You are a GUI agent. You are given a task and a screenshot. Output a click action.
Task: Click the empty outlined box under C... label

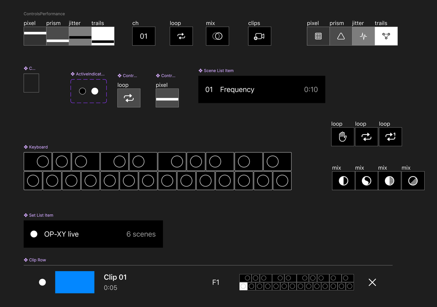click(x=31, y=83)
